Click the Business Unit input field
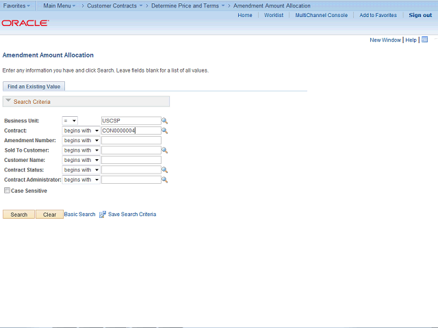The height and width of the screenshot is (328, 438). 131,121
